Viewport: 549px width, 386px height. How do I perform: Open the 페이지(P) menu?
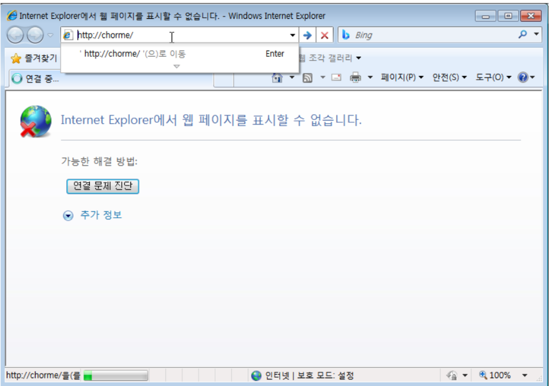point(402,77)
